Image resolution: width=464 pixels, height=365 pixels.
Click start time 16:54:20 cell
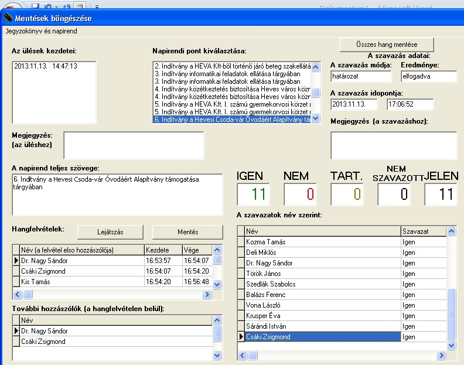(163, 282)
